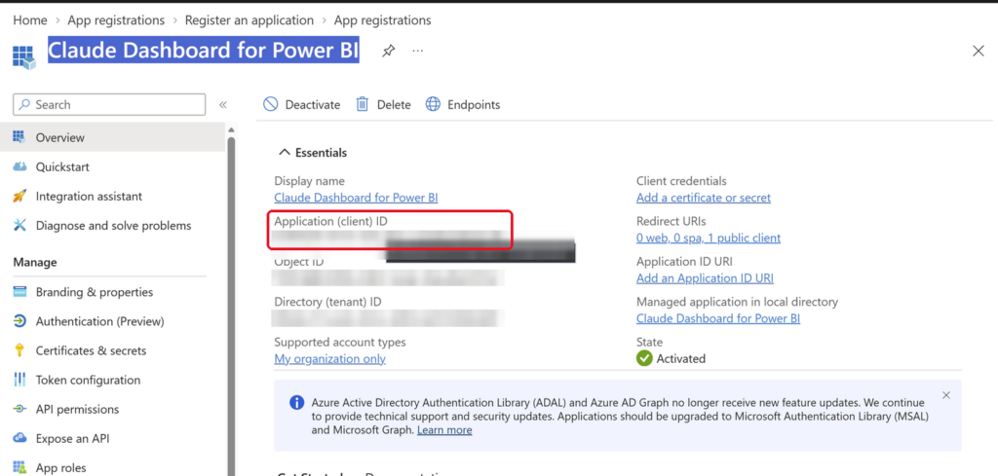998x476 pixels.
Task: Navigate to Certificates & secrets
Action: coord(91,350)
